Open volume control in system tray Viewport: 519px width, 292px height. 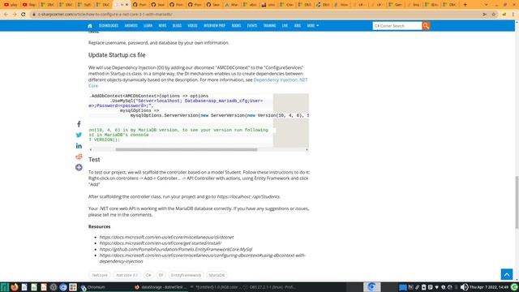click(464, 287)
